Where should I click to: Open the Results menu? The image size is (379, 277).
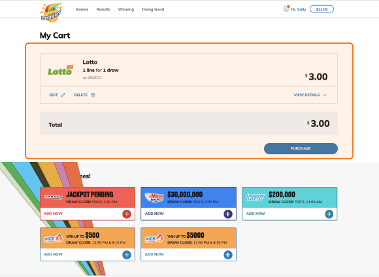(103, 9)
